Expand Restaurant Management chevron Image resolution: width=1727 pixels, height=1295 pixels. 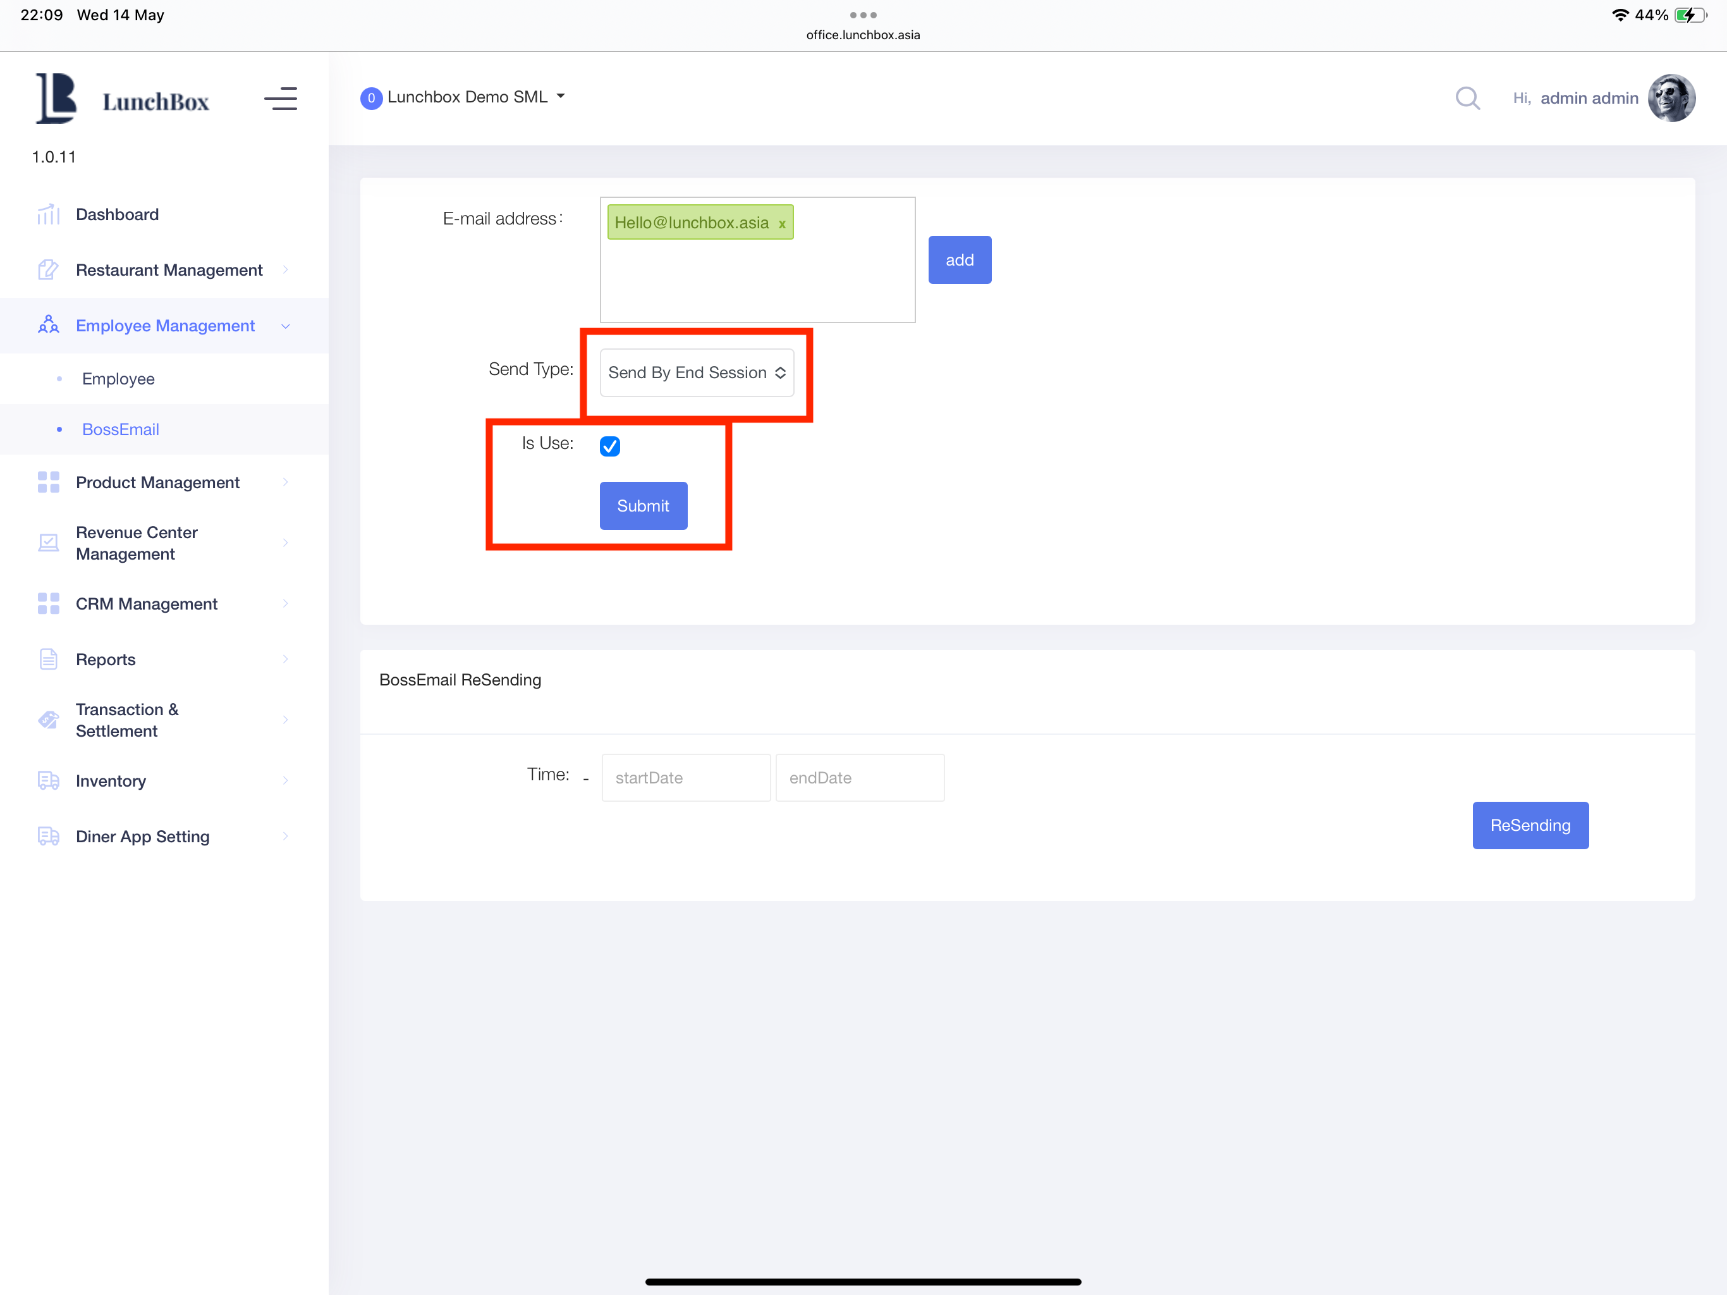pyautogui.click(x=286, y=270)
